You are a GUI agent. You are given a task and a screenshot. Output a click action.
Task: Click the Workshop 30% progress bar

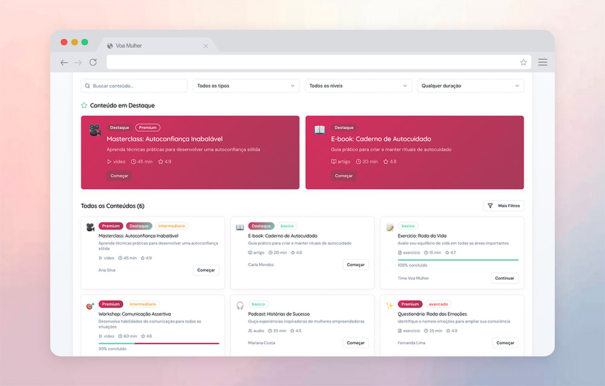pyautogui.click(x=159, y=343)
